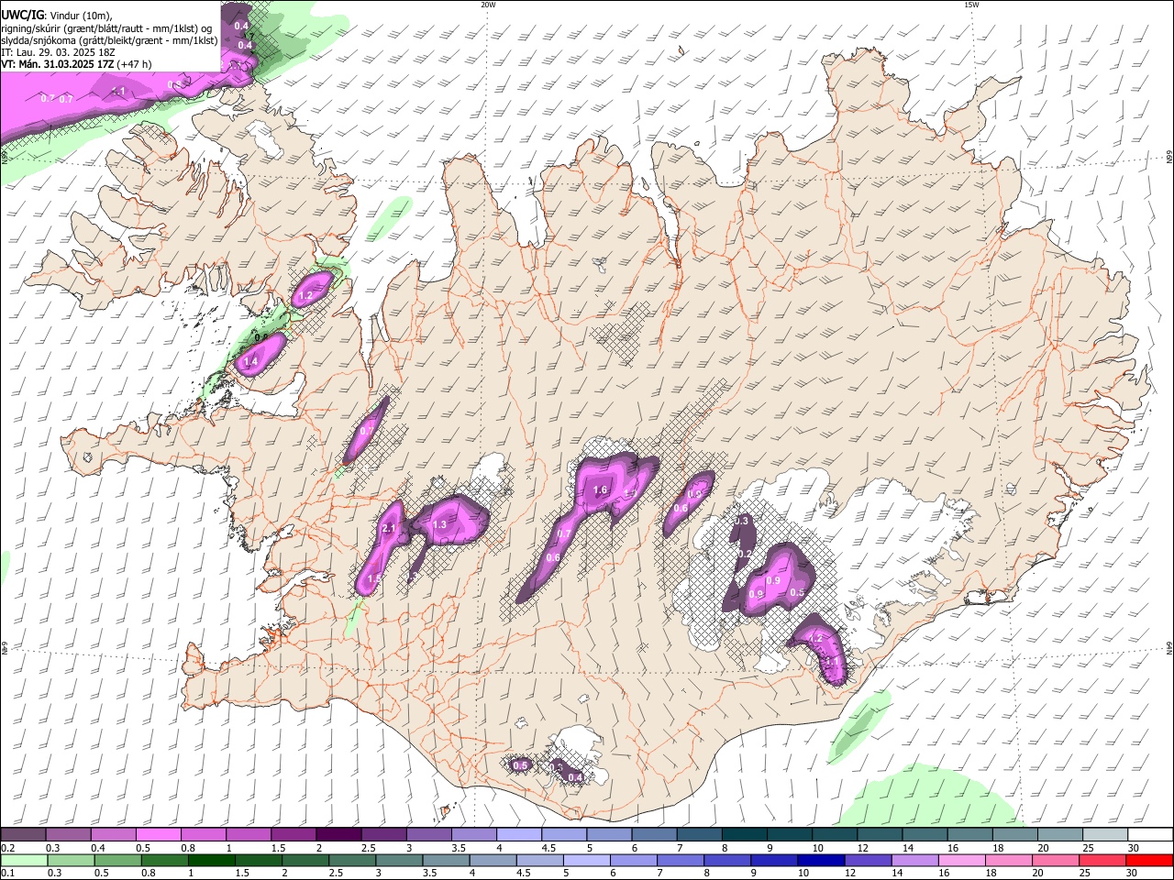Click the '0.2' snowfall value on the glacier
The image size is (1174, 880).
745,554
